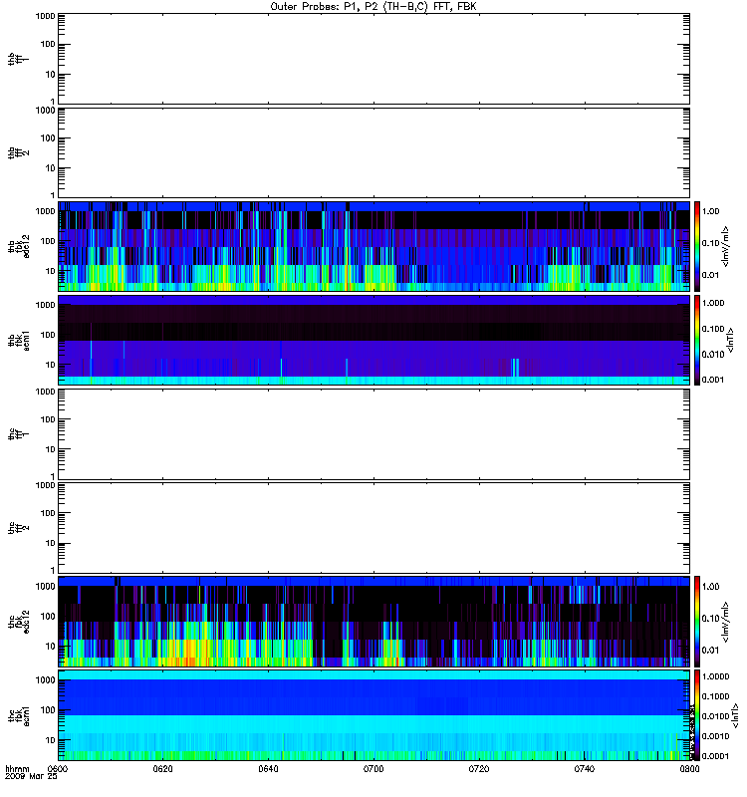The width and height of the screenshot is (747, 797).
Task: Click the 0600 time axis label
Action: click(x=58, y=768)
